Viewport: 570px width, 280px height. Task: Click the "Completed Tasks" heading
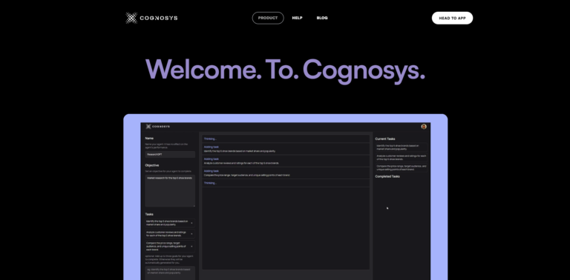(387, 176)
